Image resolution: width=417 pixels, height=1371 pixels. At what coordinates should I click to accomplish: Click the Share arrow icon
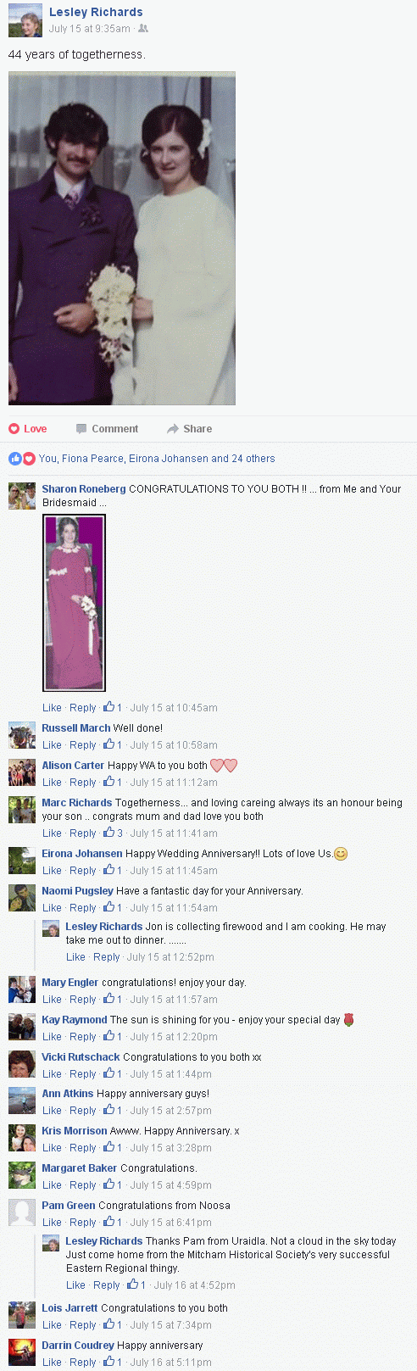click(x=173, y=428)
